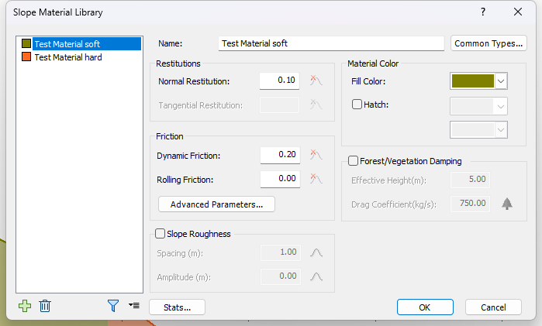Open the list options menu icon beside the filter
The width and height of the screenshot is (542, 326).
(x=134, y=305)
